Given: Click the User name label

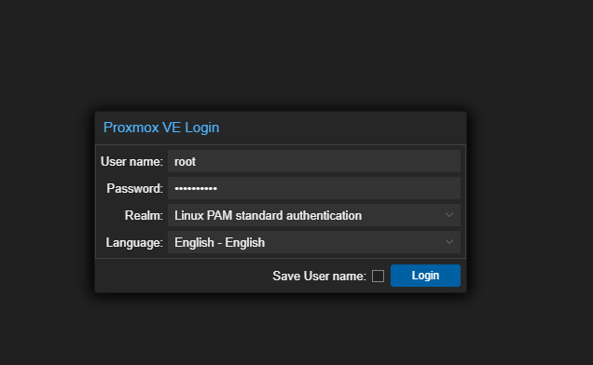Looking at the screenshot, I should (131, 161).
